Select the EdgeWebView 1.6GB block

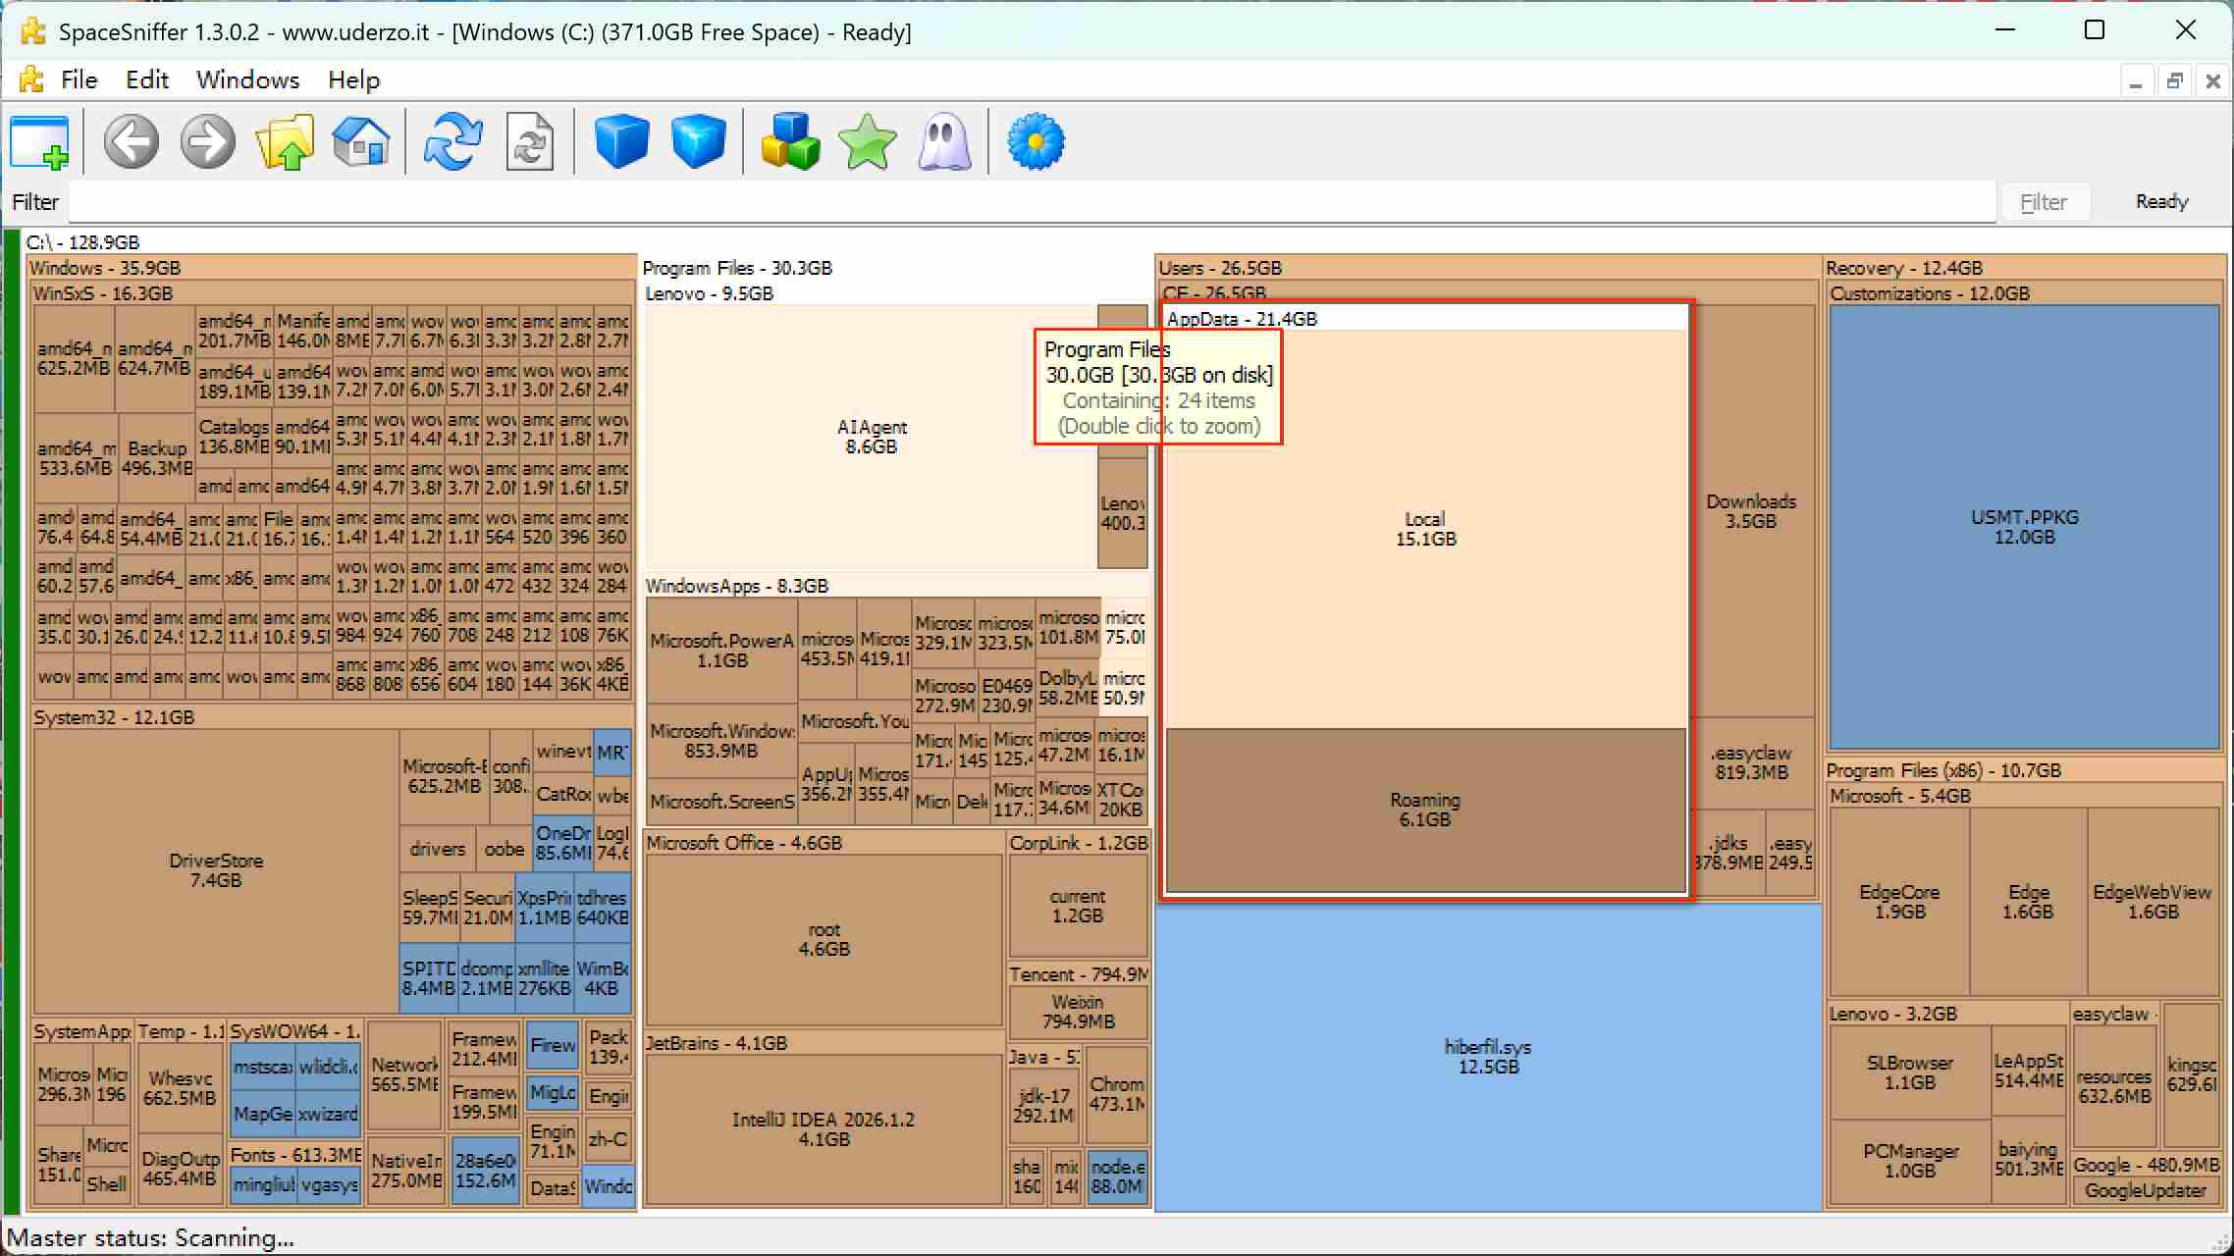(x=2153, y=902)
